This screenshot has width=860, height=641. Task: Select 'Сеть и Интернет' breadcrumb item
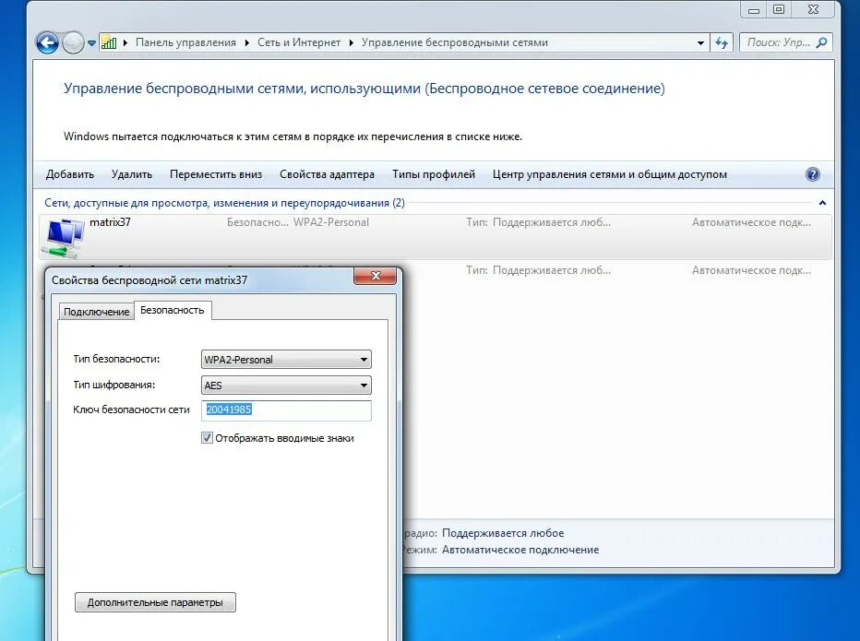click(299, 42)
